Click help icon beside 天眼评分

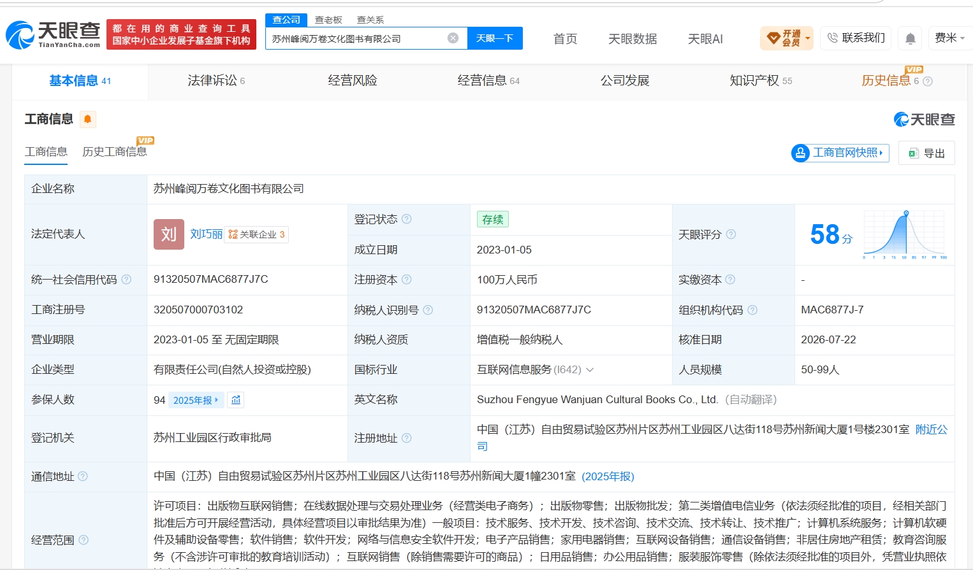point(731,234)
